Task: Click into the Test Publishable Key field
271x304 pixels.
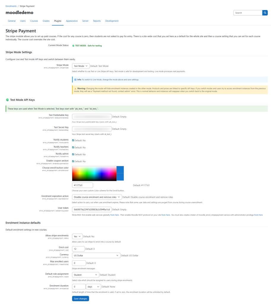Action: pyautogui.click(x=92, y=117)
